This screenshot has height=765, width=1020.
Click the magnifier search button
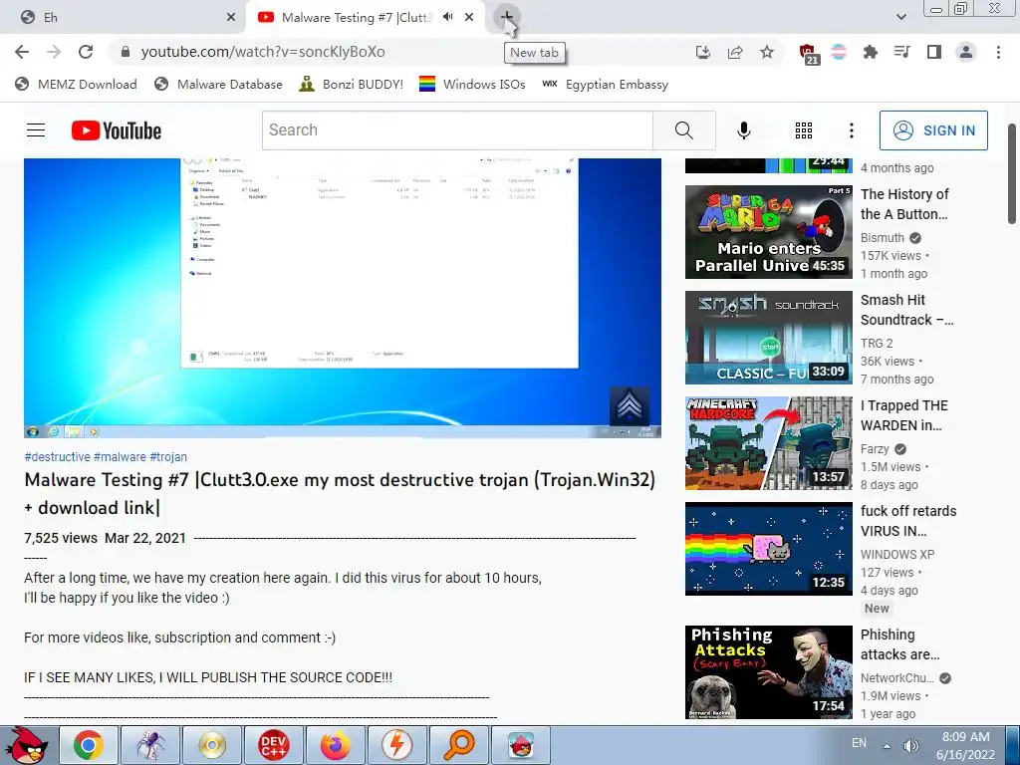(x=683, y=130)
